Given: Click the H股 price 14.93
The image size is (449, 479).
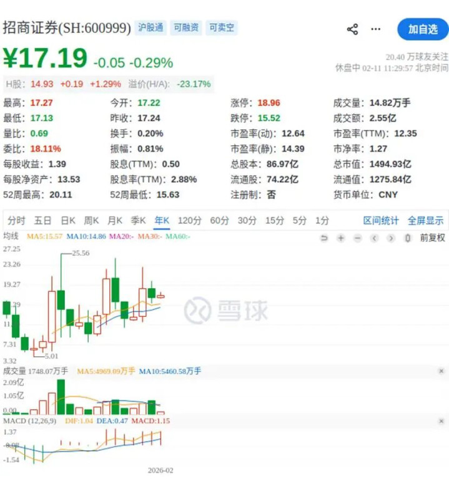Looking at the screenshot, I should pos(42,84).
